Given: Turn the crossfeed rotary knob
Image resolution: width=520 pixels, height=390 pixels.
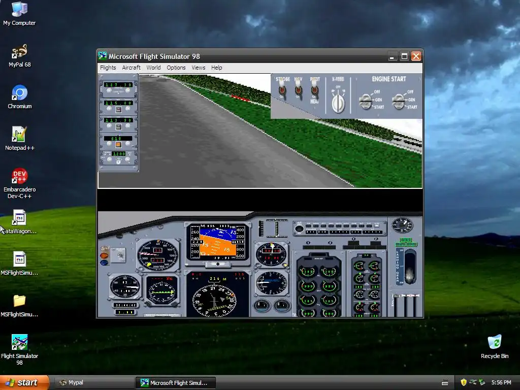Looking at the screenshot, I should pos(338,102).
